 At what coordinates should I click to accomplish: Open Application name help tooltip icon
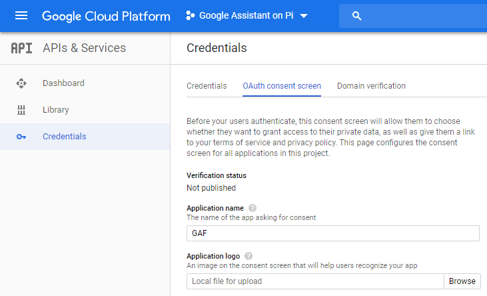click(x=252, y=208)
